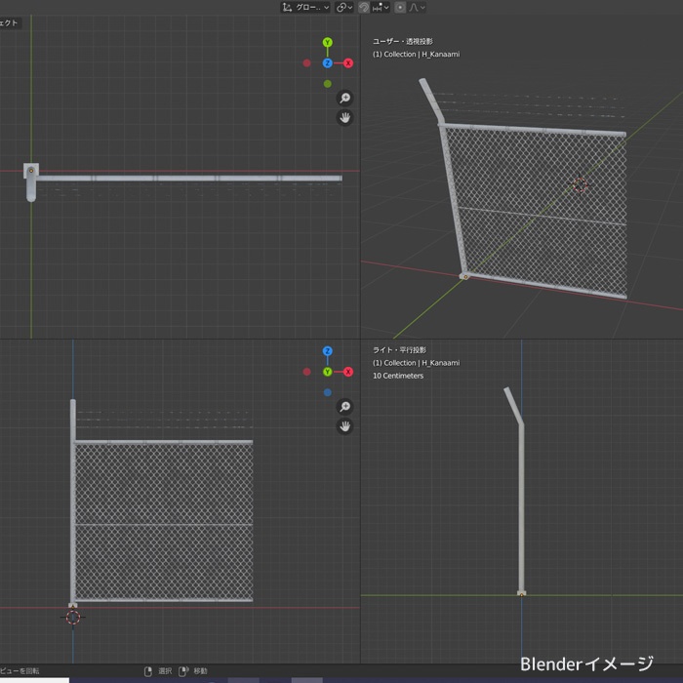Click green Y axis ball in front-view gizmo
Image resolution: width=683 pixels, height=683 pixels.
328,372
